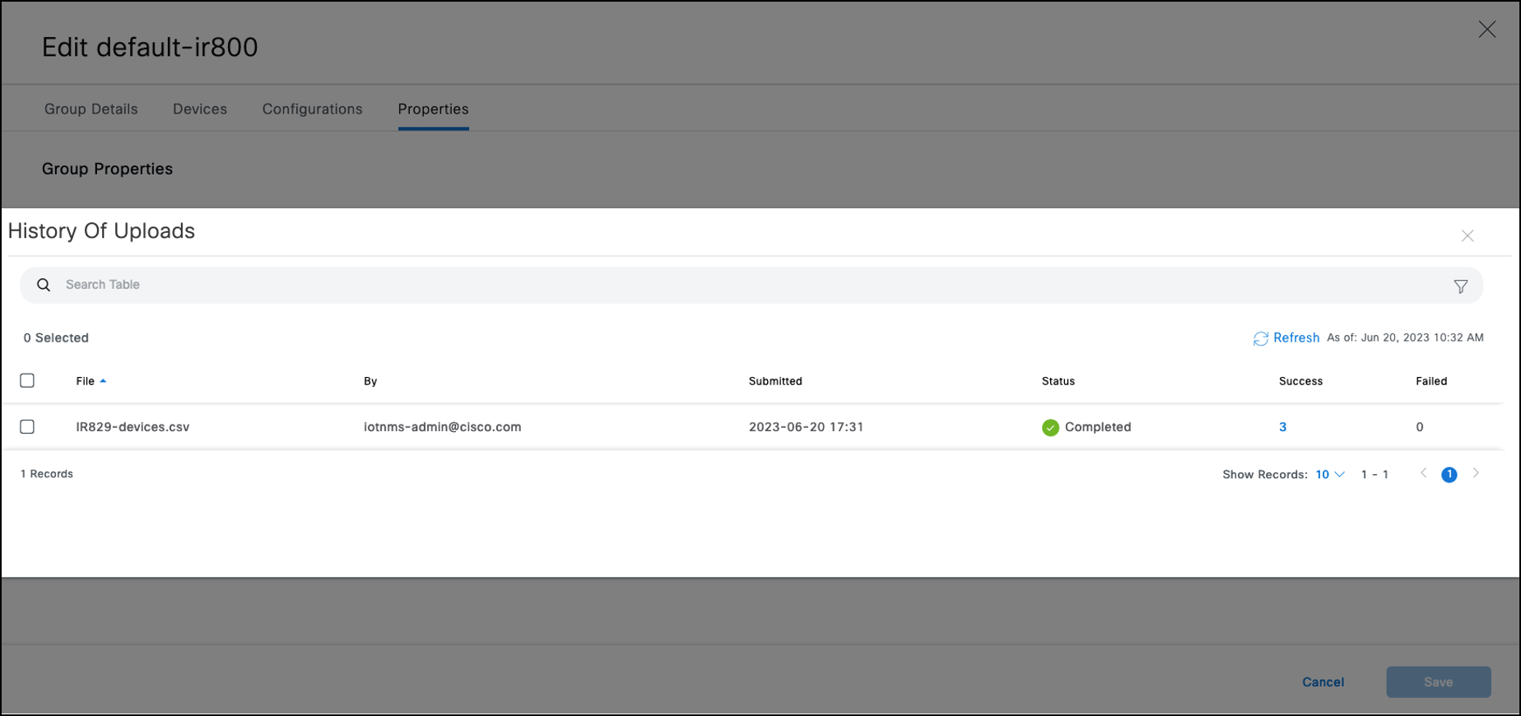Switch to the Group Details tab
This screenshot has height=716, width=1521.
(91, 109)
